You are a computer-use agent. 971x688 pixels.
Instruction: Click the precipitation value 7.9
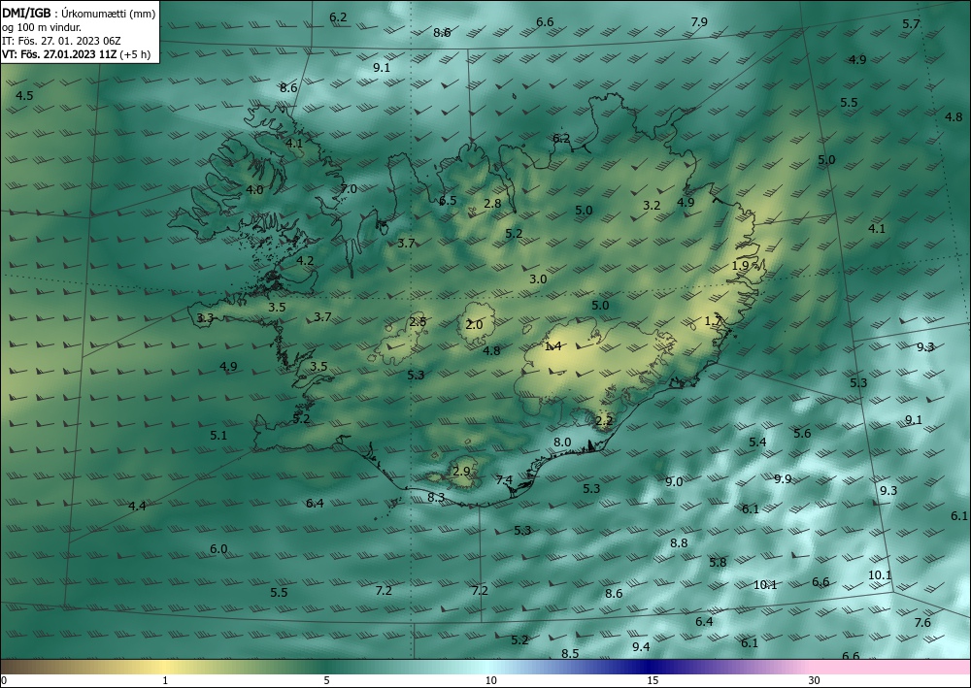(699, 21)
